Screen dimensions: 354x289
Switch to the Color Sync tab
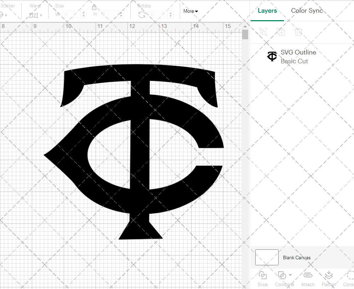(307, 11)
